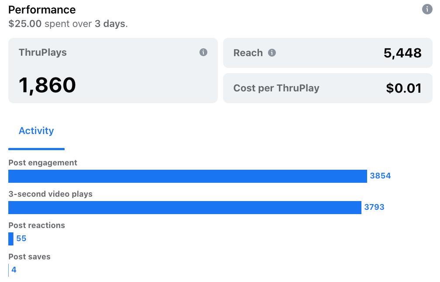This screenshot has height=282, width=440.
Task: Click the Post saves bar
Action: (9, 270)
